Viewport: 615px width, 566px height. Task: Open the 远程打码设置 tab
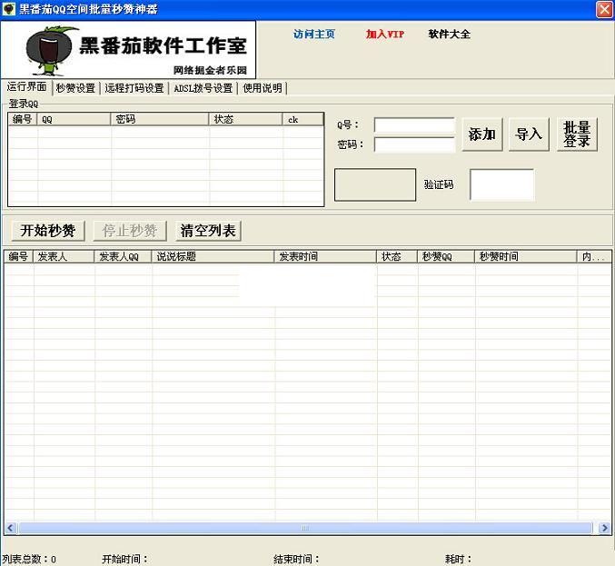[134, 88]
